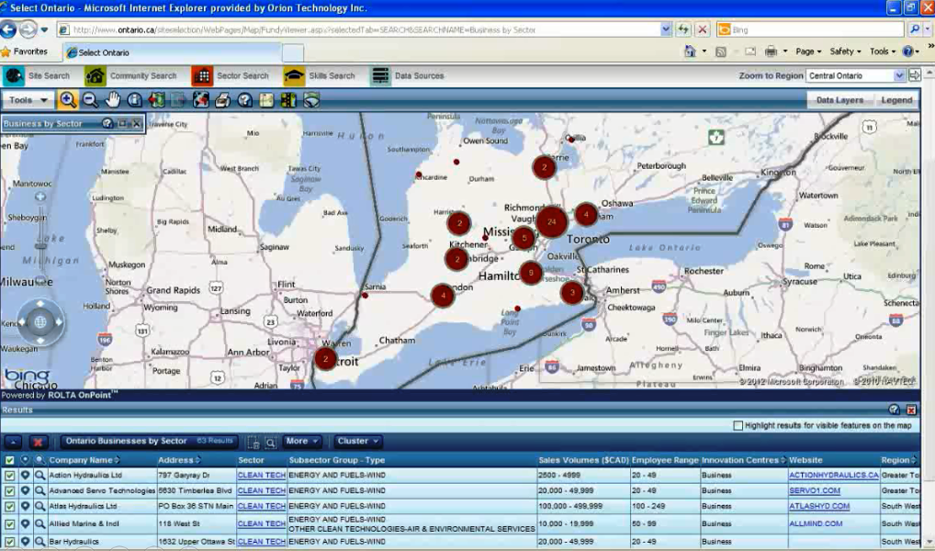Zoom to Advanced Servo Technologies magnifier
The image size is (935, 551).
pos(39,490)
